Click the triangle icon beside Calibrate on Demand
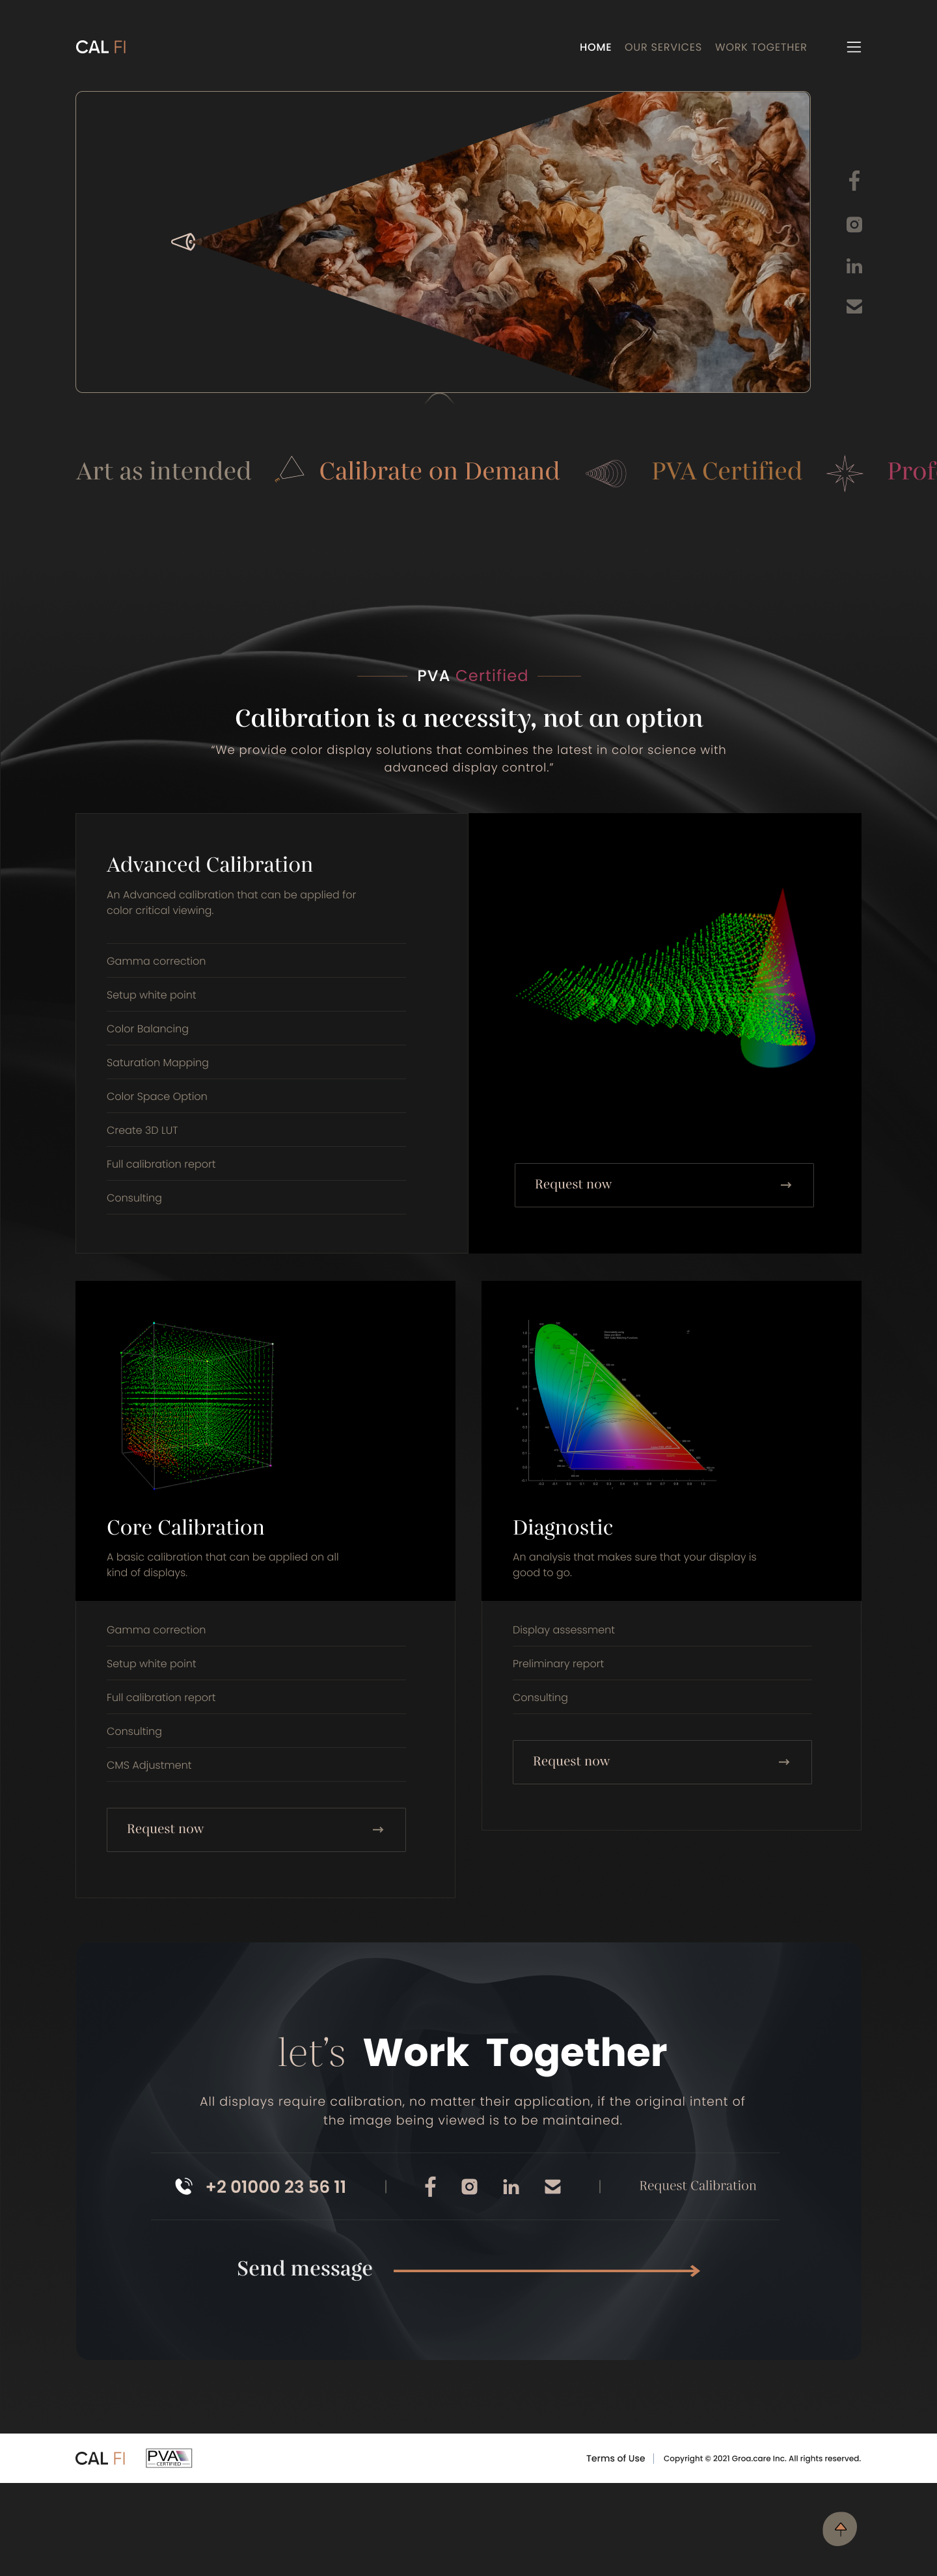 click(x=289, y=469)
